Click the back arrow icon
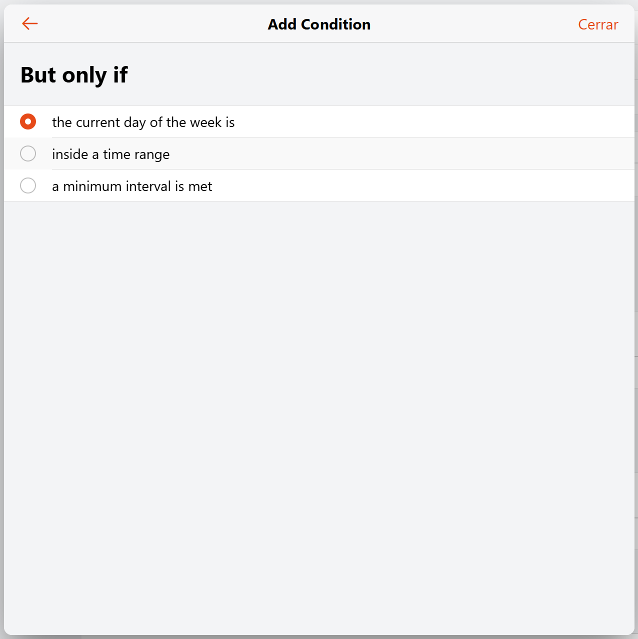Viewport: 638px width, 639px height. point(30,23)
